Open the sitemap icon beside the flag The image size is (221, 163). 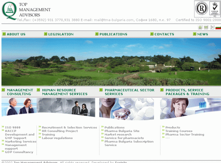tap(212, 27)
